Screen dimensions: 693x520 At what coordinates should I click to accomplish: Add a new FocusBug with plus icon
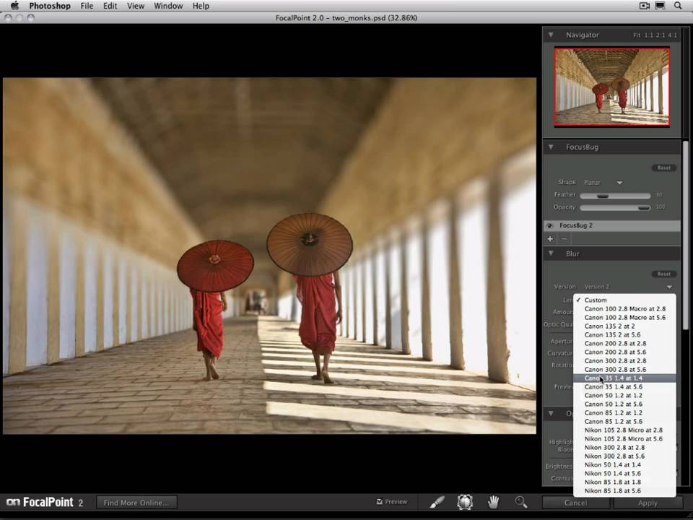(550, 239)
